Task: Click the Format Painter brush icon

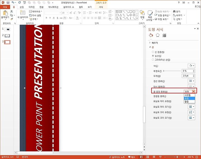Action: [11, 19]
